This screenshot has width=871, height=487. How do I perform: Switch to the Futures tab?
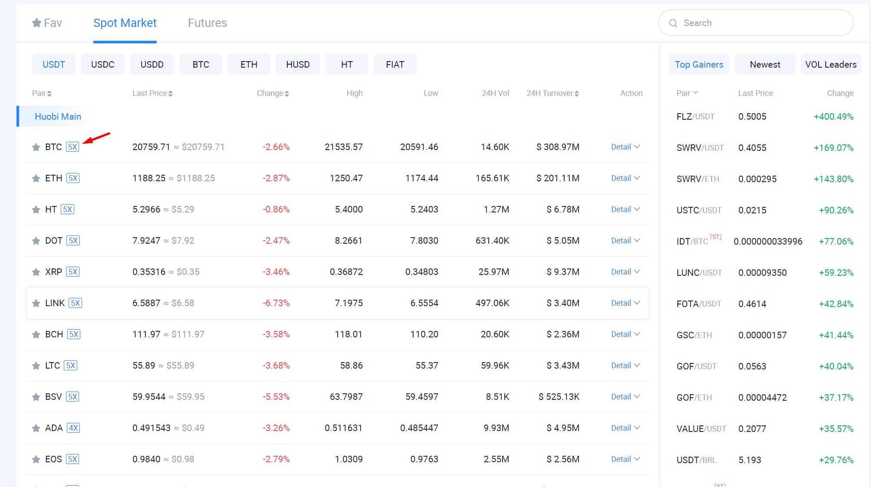coord(207,23)
